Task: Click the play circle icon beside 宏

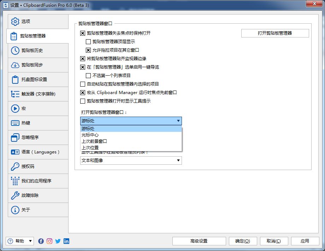Action: [x=15, y=109]
